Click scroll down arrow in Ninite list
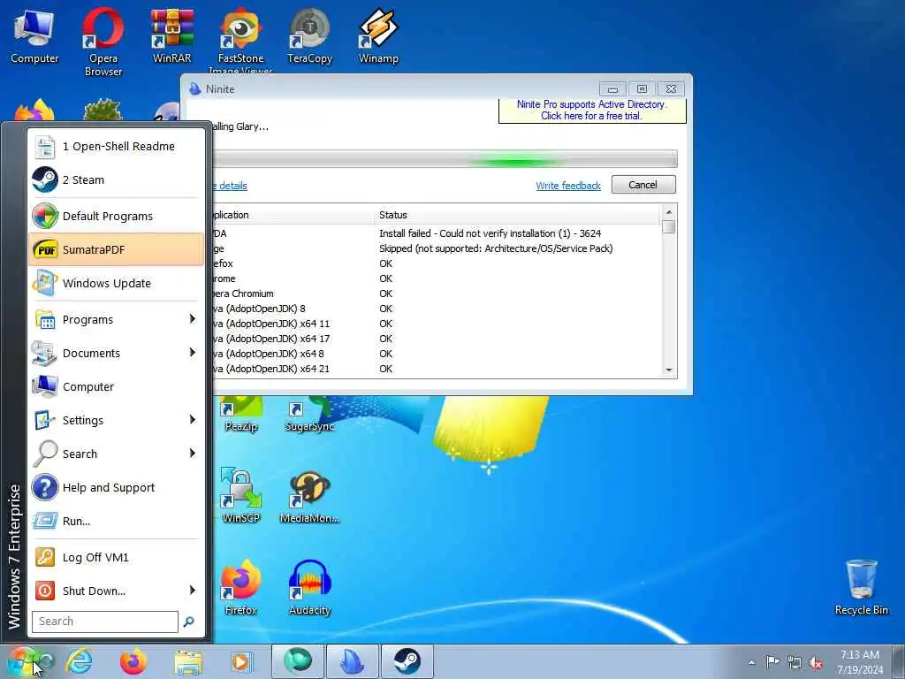The width and height of the screenshot is (905, 679). point(669,370)
